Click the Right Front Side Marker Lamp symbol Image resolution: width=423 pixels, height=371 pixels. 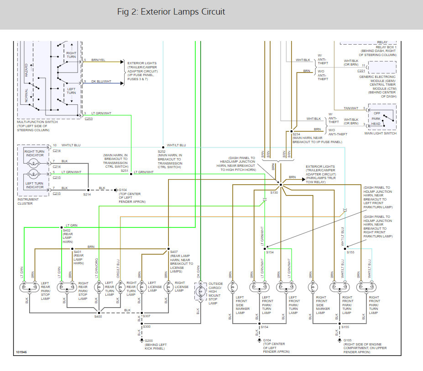[x=313, y=287]
